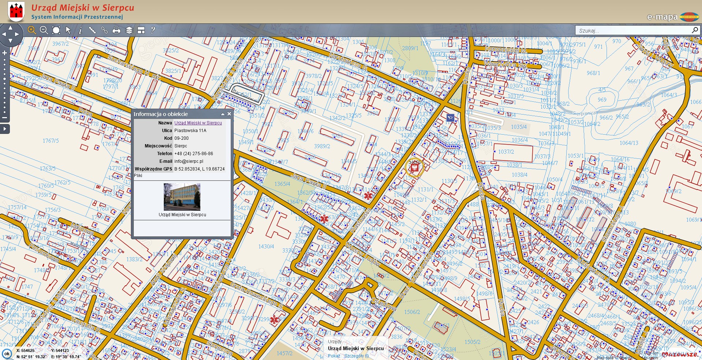Click the ok coordinate button

tap(7, 354)
